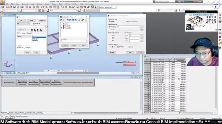Viewport: 222px width, 124px height.
Task: Click the Undo arrow icon
Action: coord(42,7)
